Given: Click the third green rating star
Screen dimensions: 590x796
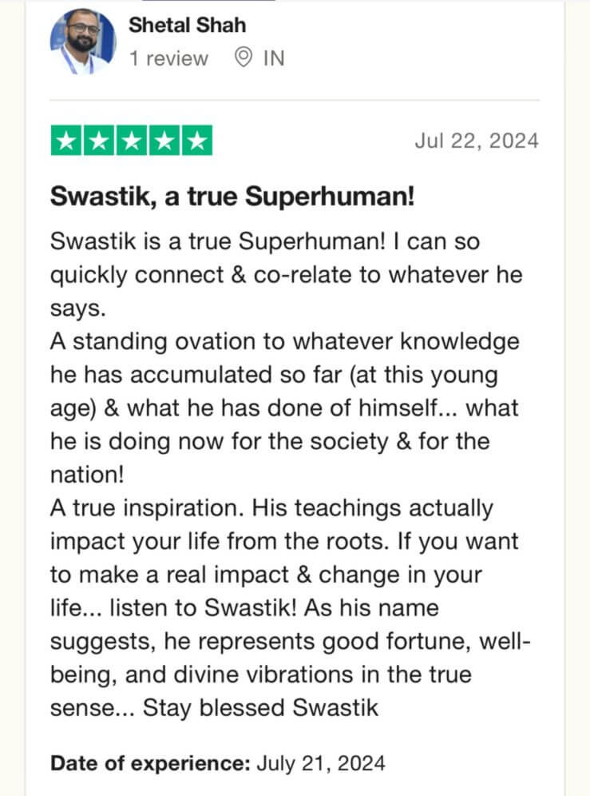Looking at the screenshot, I should 132,140.
